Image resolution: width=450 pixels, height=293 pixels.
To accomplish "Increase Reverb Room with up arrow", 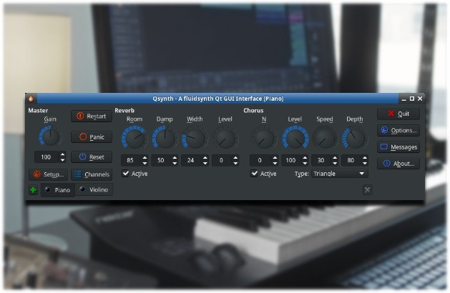I will pos(145,158).
